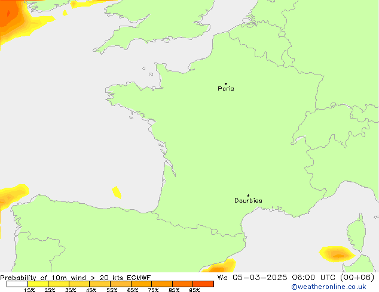
Task: Click the 45% legend label
Action: pos(91,290)
